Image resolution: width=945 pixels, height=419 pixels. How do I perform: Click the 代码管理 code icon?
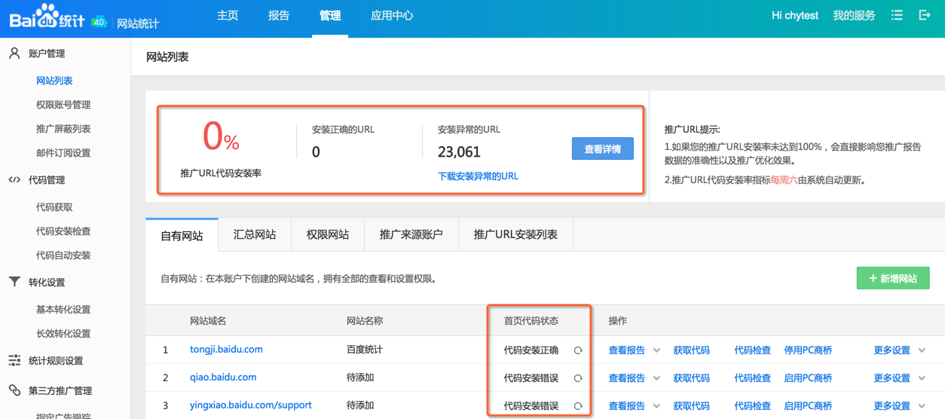(14, 180)
